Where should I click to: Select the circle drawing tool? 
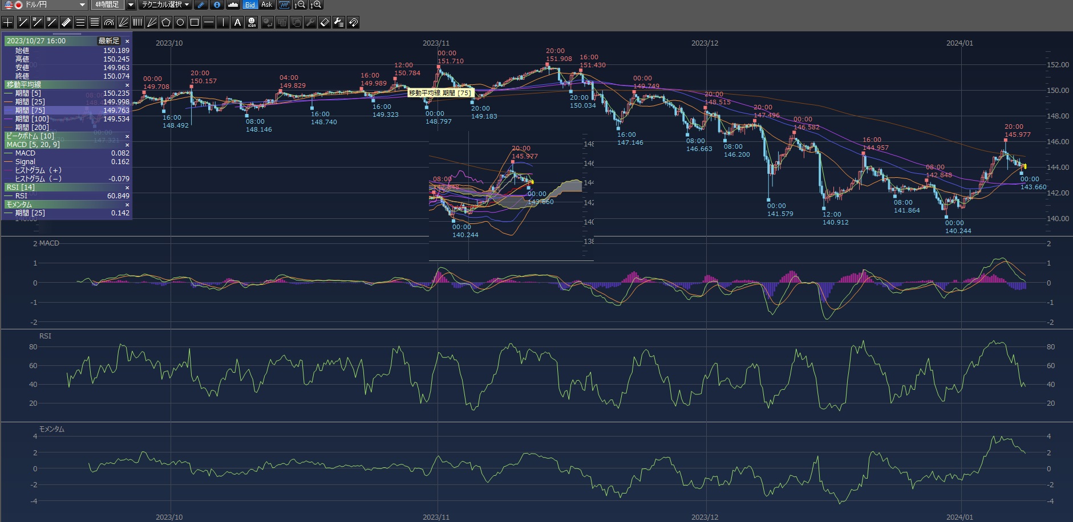[x=180, y=22]
